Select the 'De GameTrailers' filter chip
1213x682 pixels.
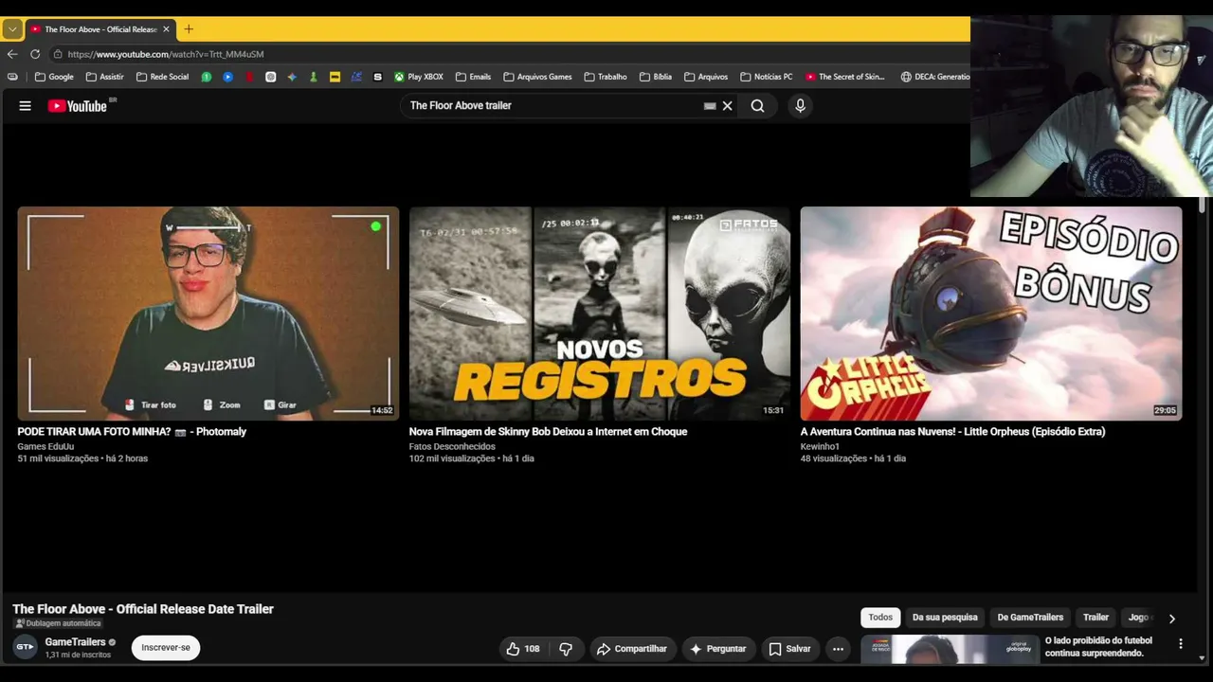point(1030,618)
